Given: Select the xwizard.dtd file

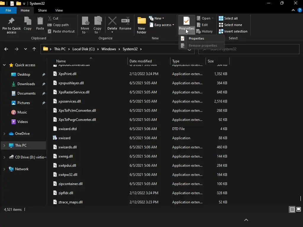Looking at the screenshot, I should [x=67, y=129].
